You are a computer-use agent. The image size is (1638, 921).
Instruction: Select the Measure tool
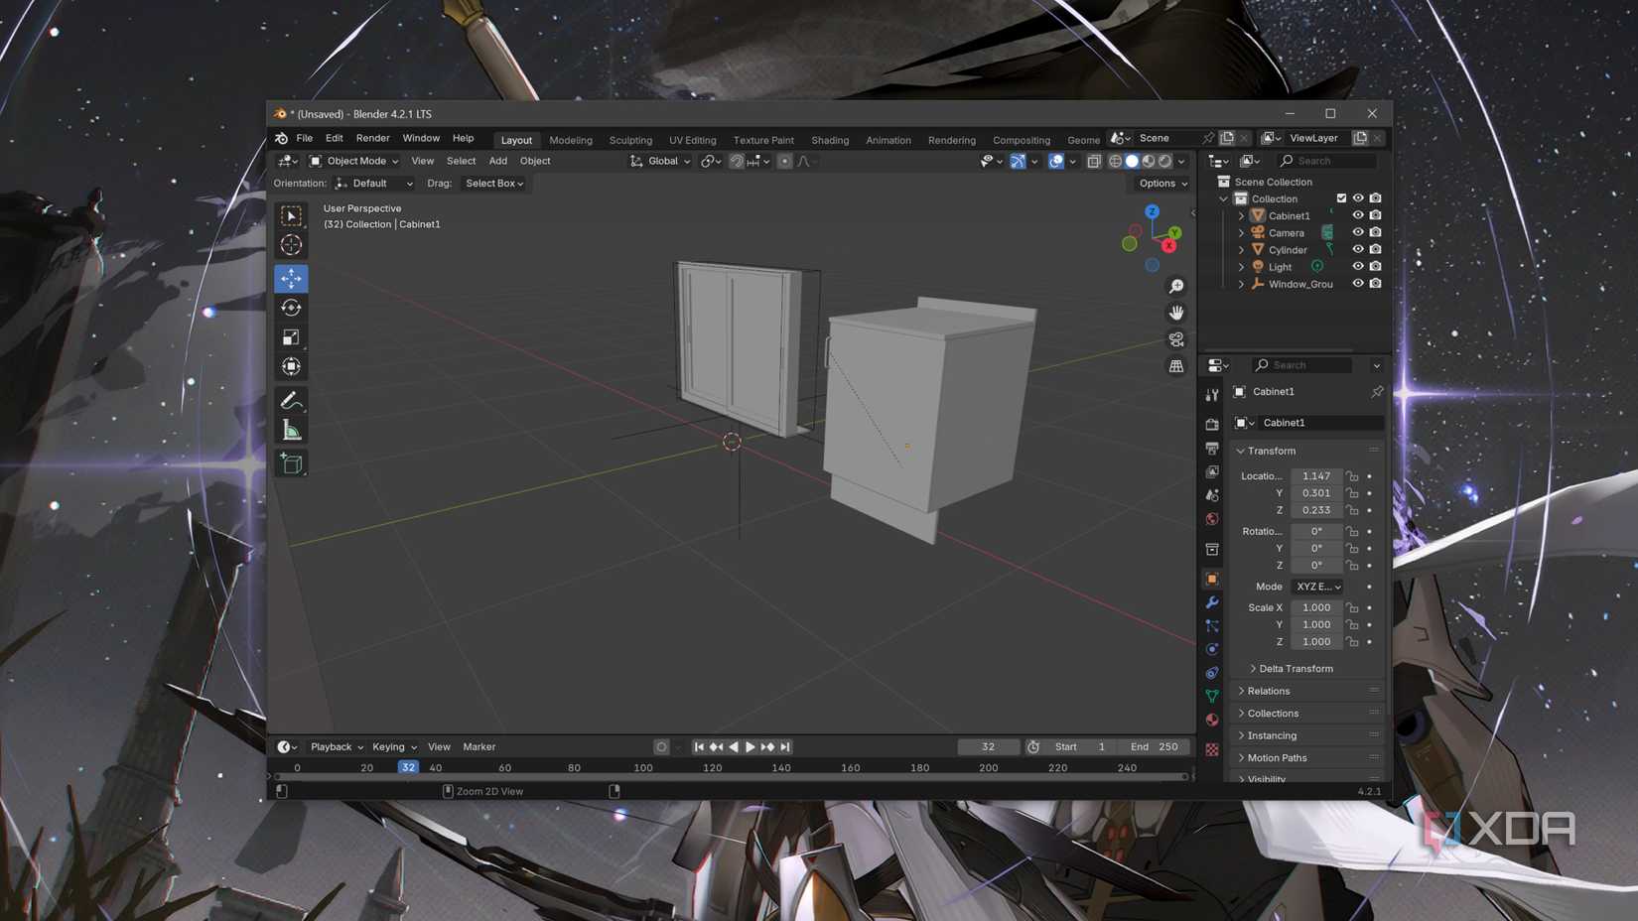[x=291, y=429]
